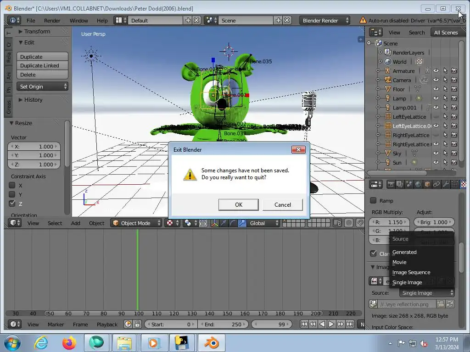Toggle the lock time to other windows icon
The width and height of the screenshot is (470, 352).
(x=138, y=324)
